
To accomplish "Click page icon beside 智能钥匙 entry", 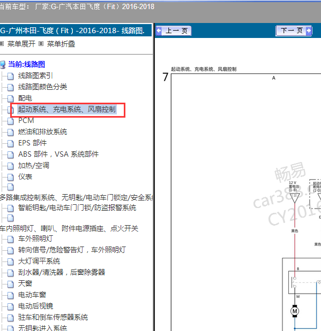I will [11, 208].
